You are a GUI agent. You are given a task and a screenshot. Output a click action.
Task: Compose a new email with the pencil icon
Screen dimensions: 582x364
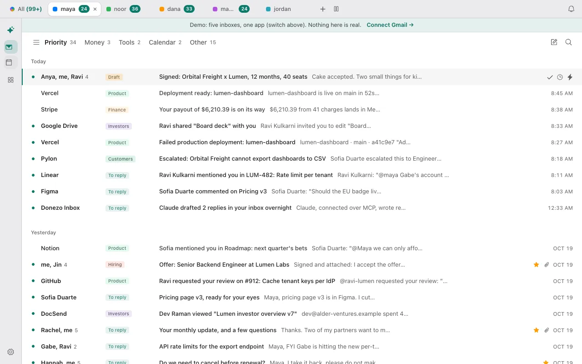tap(554, 42)
